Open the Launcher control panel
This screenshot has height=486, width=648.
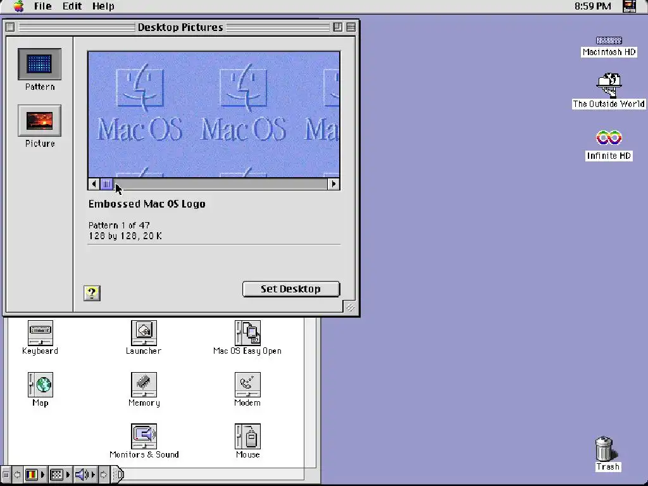tap(144, 333)
